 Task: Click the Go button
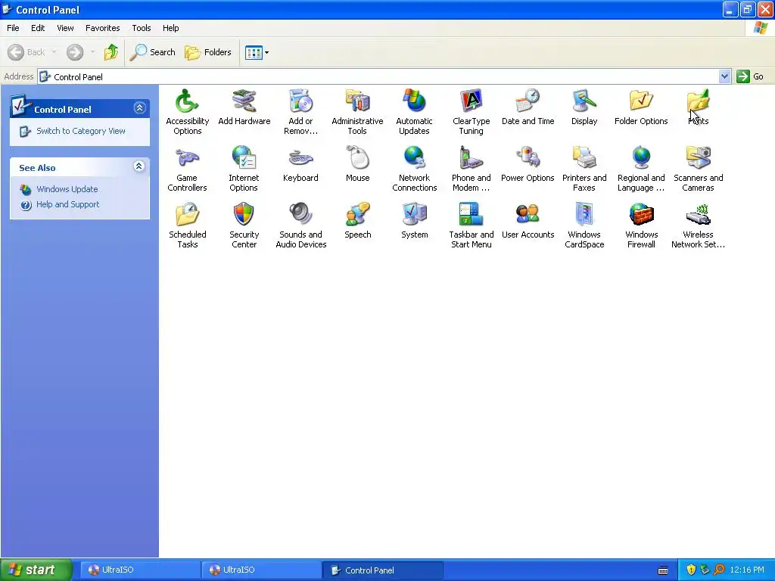coord(750,76)
